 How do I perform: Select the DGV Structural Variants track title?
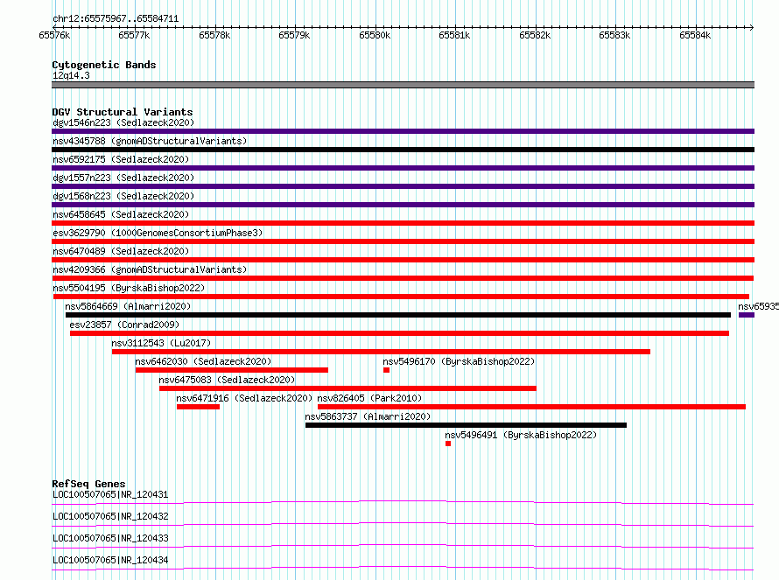(x=123, y=112)
